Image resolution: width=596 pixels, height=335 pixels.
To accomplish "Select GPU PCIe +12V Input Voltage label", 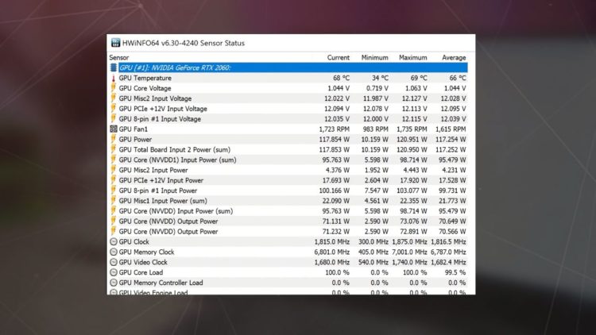I will point(163,109).
